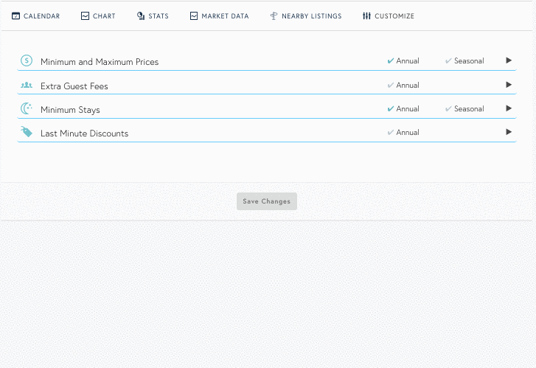The image size is (536, 368).
Task: Click the Extra Guest Fees people icon
Action: coord(27,85)
